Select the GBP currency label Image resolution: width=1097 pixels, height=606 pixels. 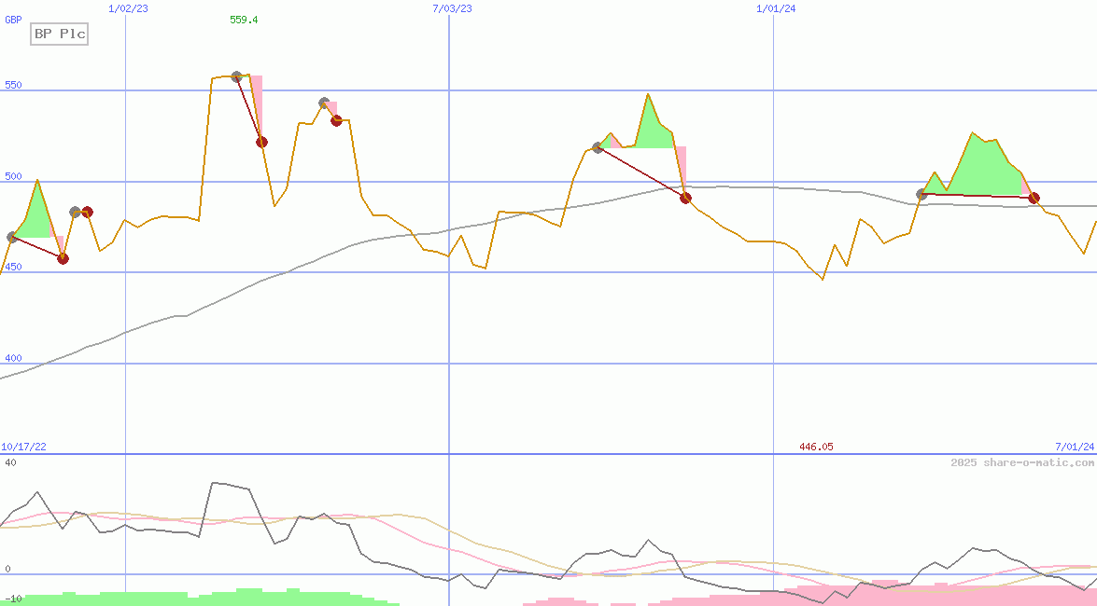[x=13, y=19]
